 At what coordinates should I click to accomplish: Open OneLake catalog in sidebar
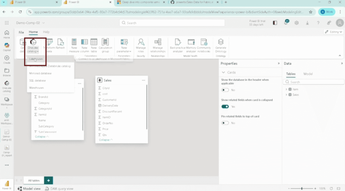[7, 86]
